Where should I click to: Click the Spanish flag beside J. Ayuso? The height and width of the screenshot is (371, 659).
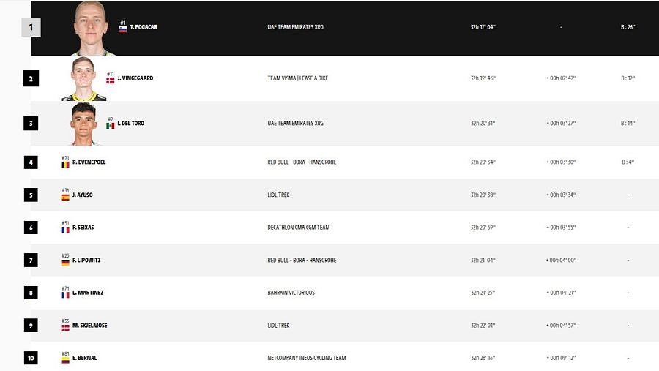tap(65, 197)
